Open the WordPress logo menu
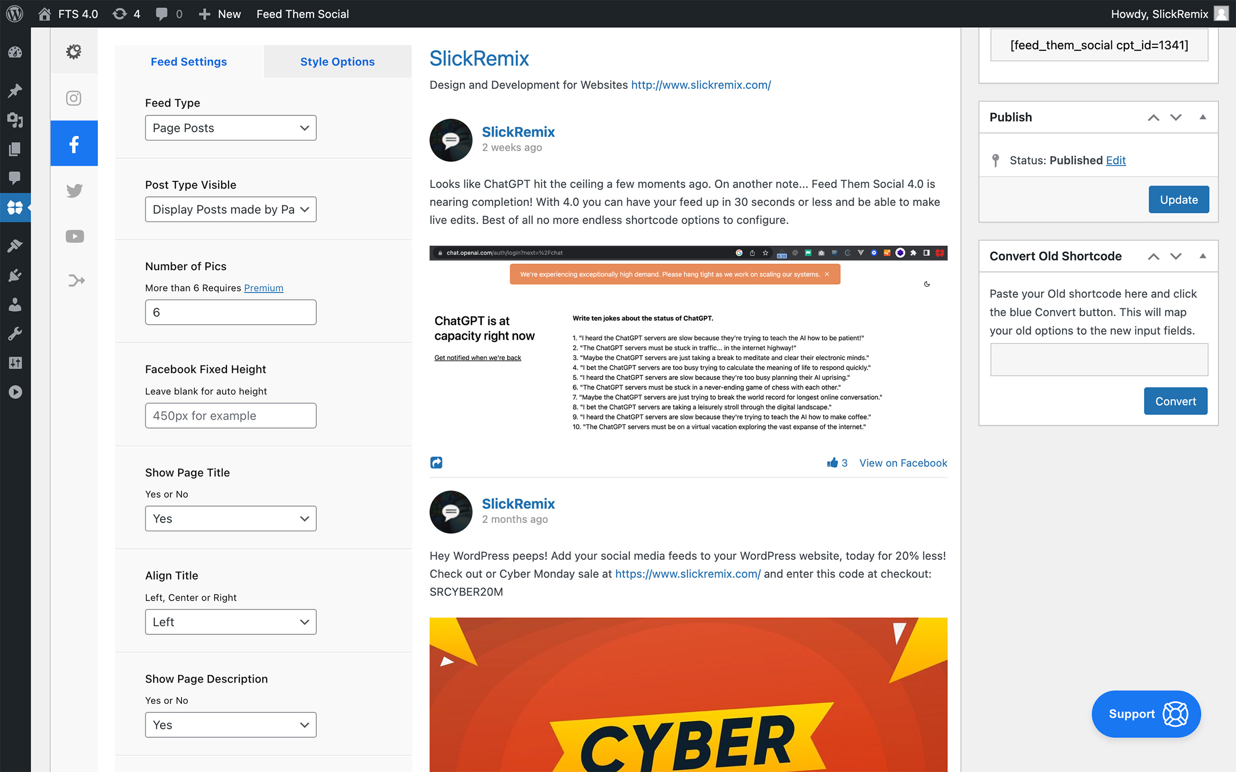The height and width of the screenshot is (772, 1236). click(x=15, y=14)
